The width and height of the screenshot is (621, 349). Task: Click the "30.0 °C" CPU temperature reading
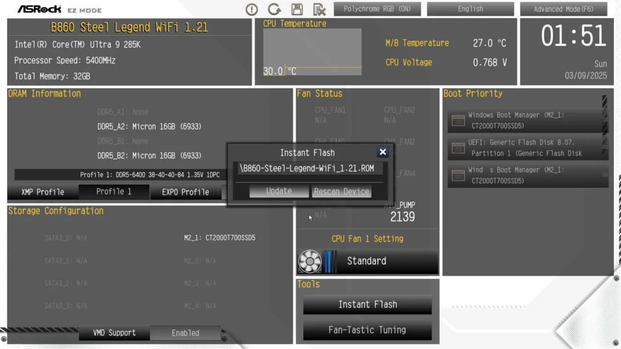click(280, 71)
